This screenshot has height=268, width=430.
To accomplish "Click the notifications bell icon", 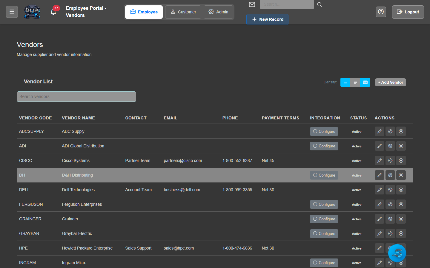I will (x=53, y=12).
